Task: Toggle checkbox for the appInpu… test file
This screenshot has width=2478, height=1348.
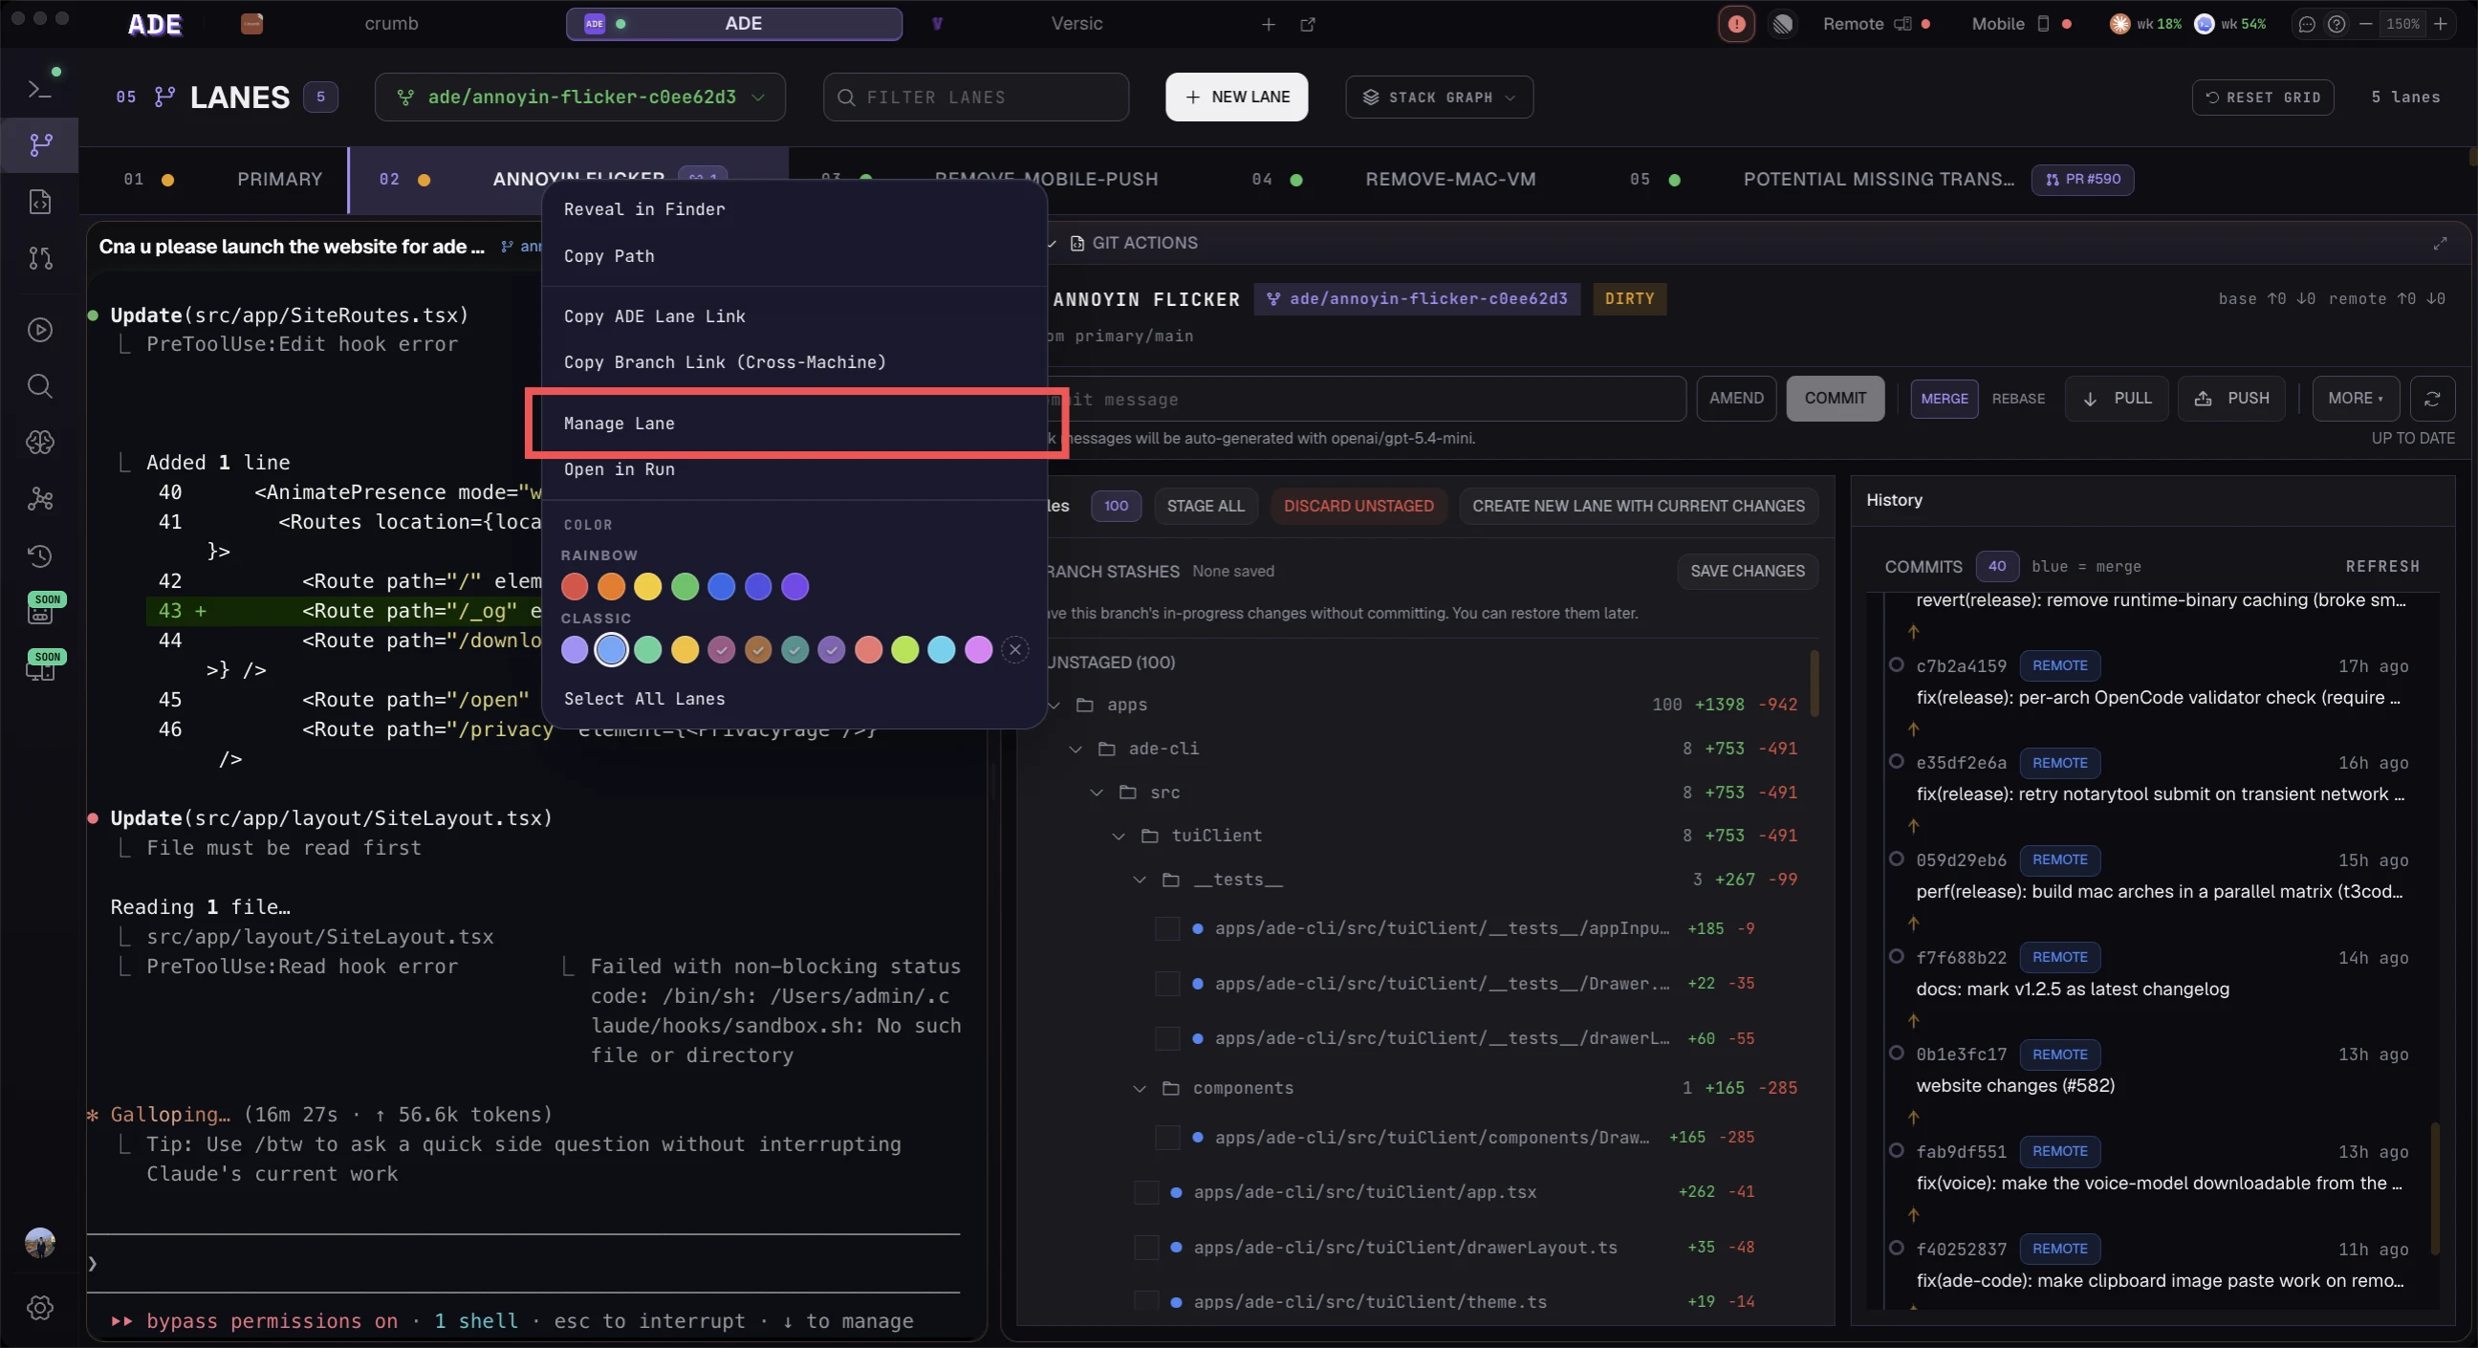Action: click(x=1167, y=928)
